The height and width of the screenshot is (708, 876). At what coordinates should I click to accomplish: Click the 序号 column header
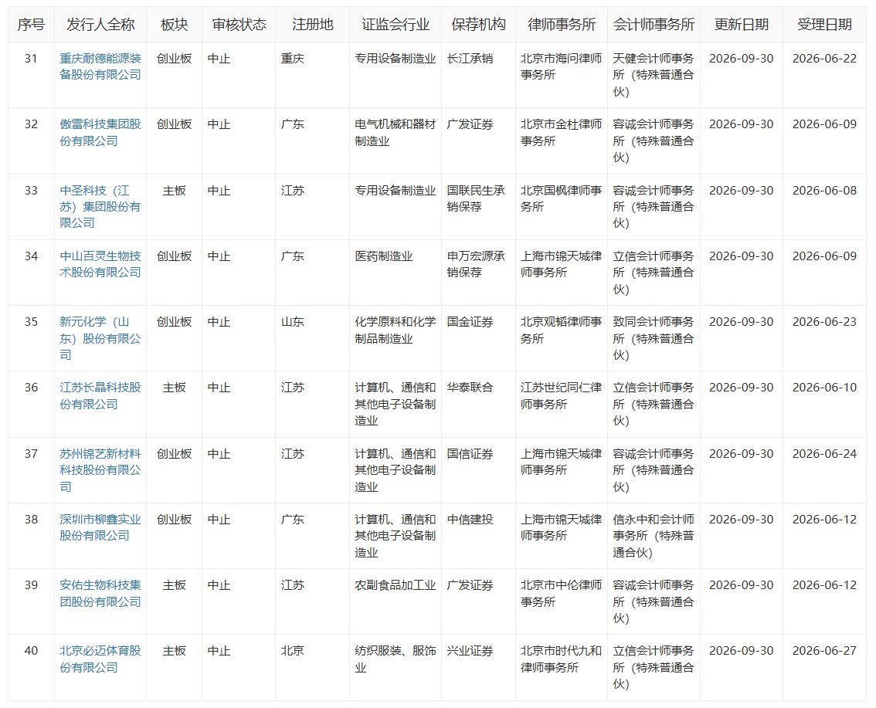31,25
